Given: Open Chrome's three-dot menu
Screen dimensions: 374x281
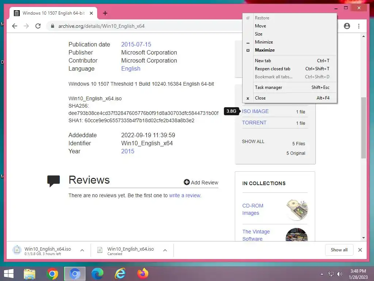Looking at the screenshot, I should click(359, 26).
